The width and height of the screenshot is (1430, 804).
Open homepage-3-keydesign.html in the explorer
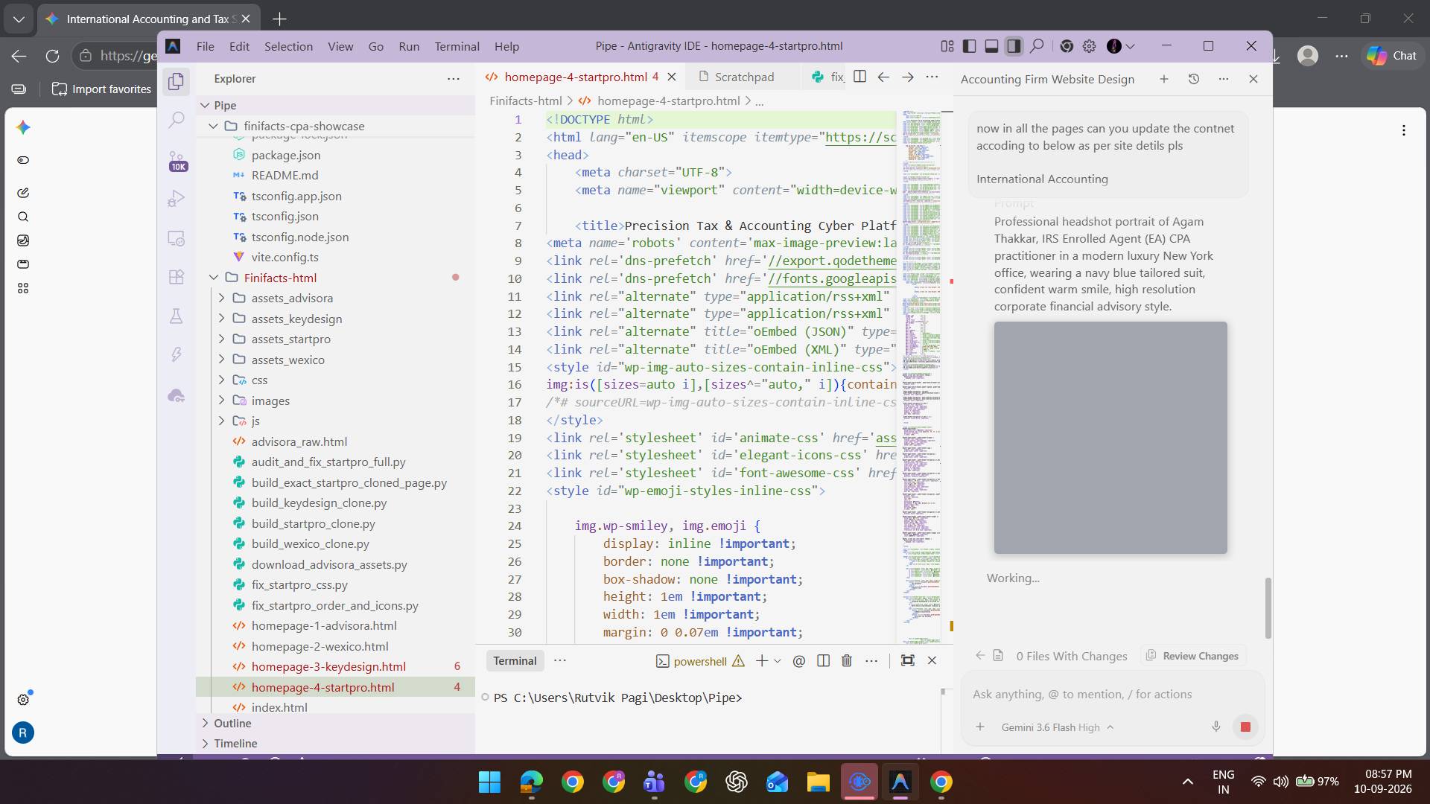pos(328,666)
